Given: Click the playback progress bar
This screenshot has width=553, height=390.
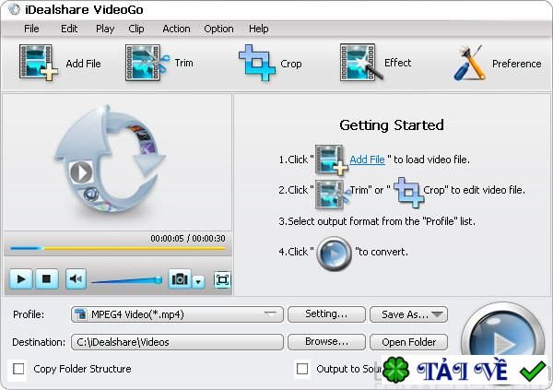Looking at the screenshot, I should pyautogui.click(x=118, y=248).
